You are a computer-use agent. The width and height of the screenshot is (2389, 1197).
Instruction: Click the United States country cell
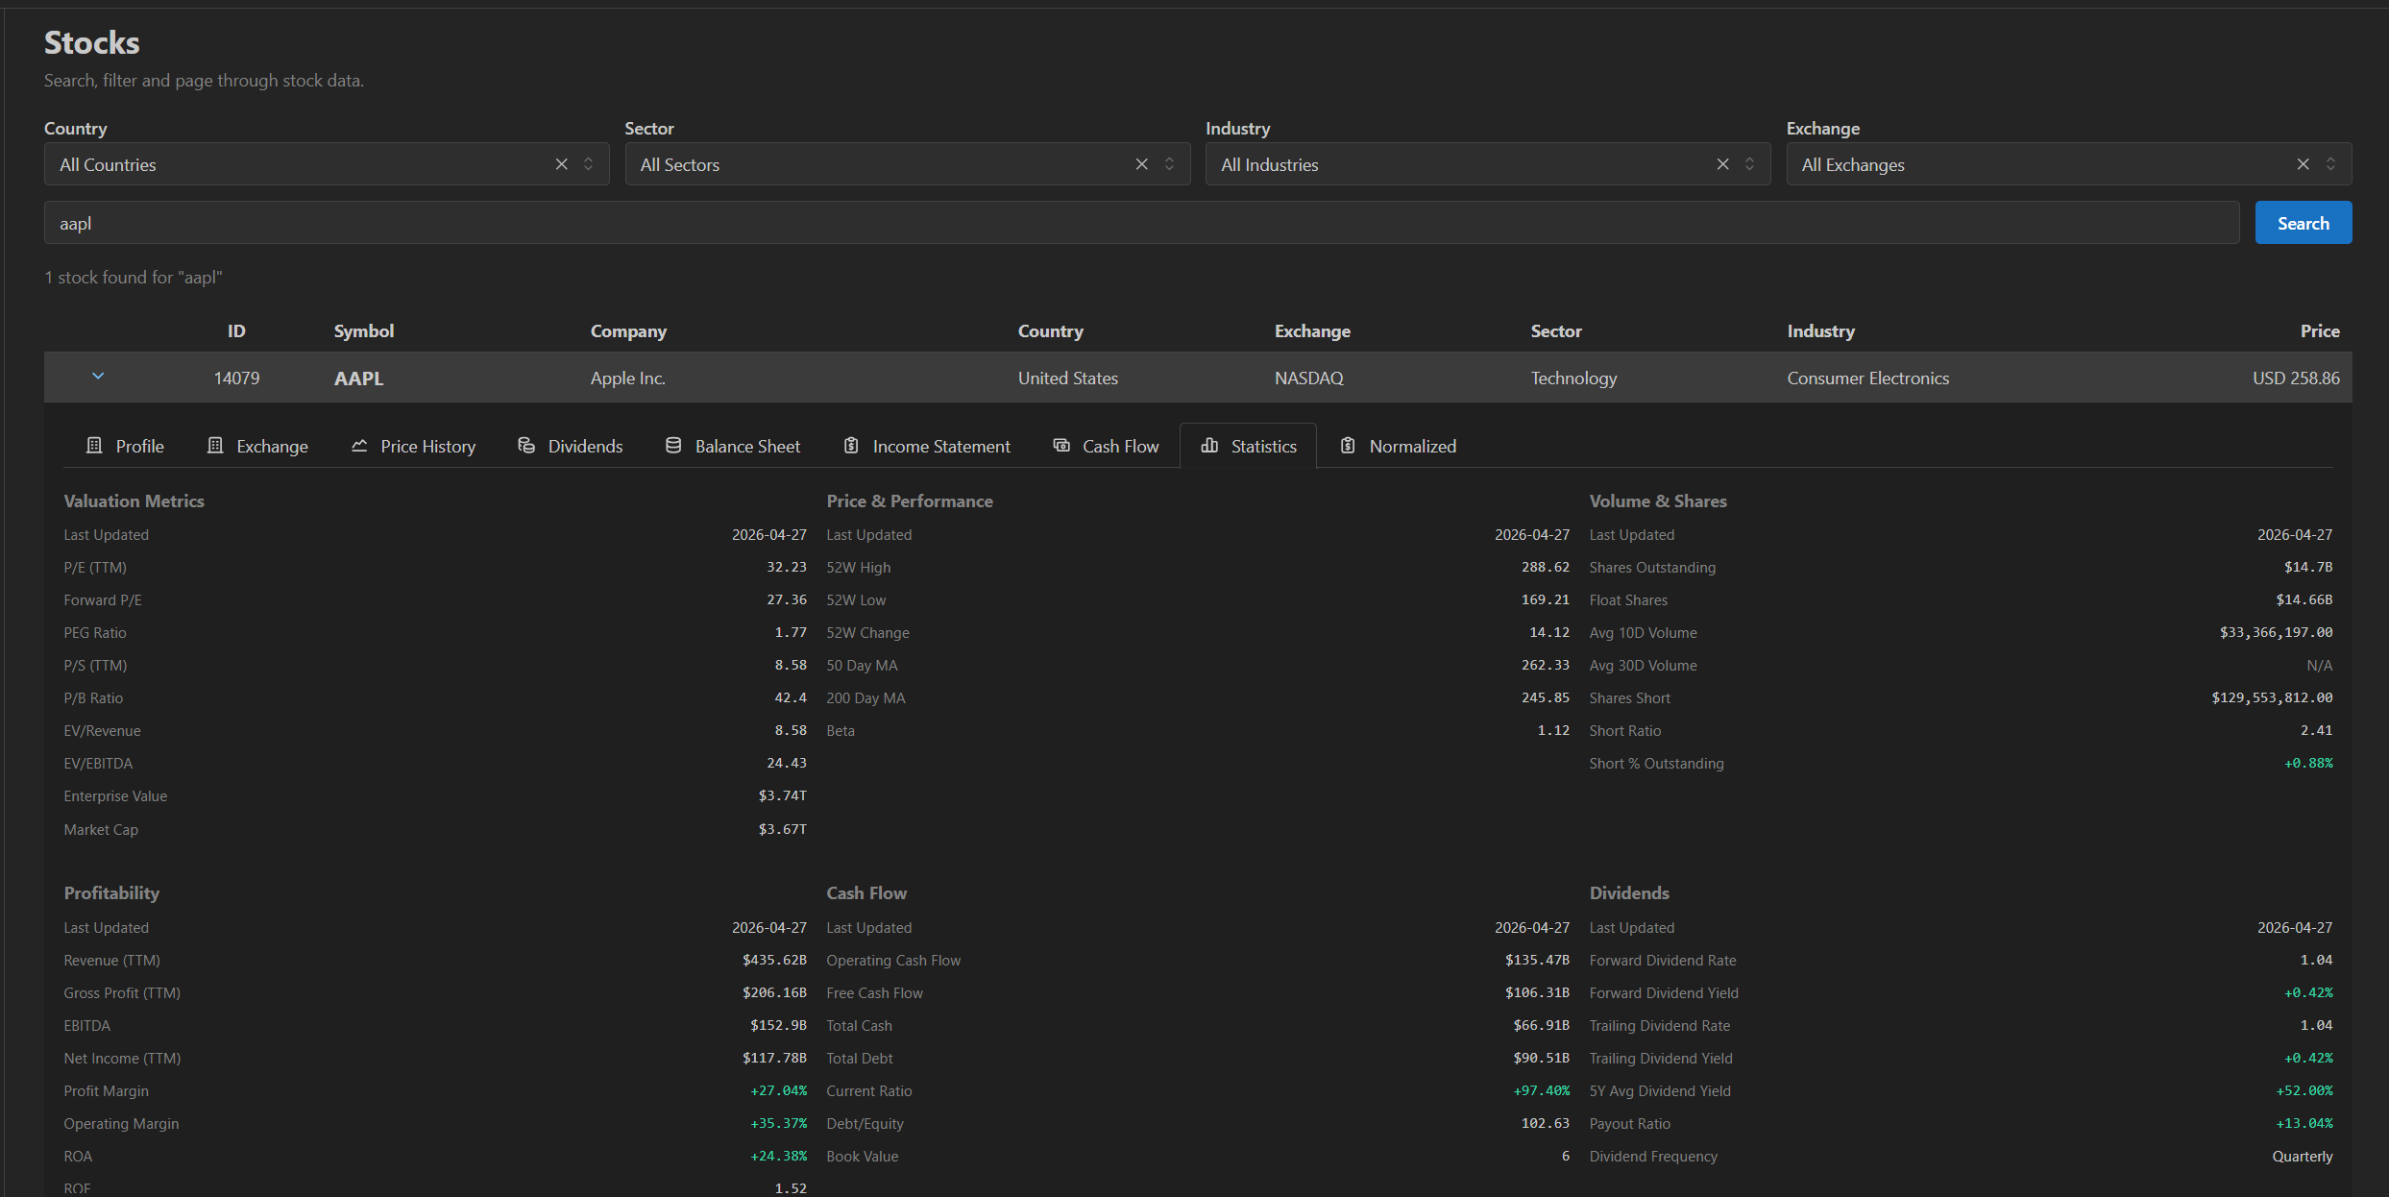[x=1068, y=379]
